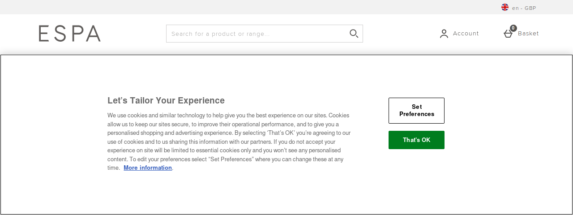573x215 pixels.
Task: Click the magnifying glass search icon
Action: point(354,34)
